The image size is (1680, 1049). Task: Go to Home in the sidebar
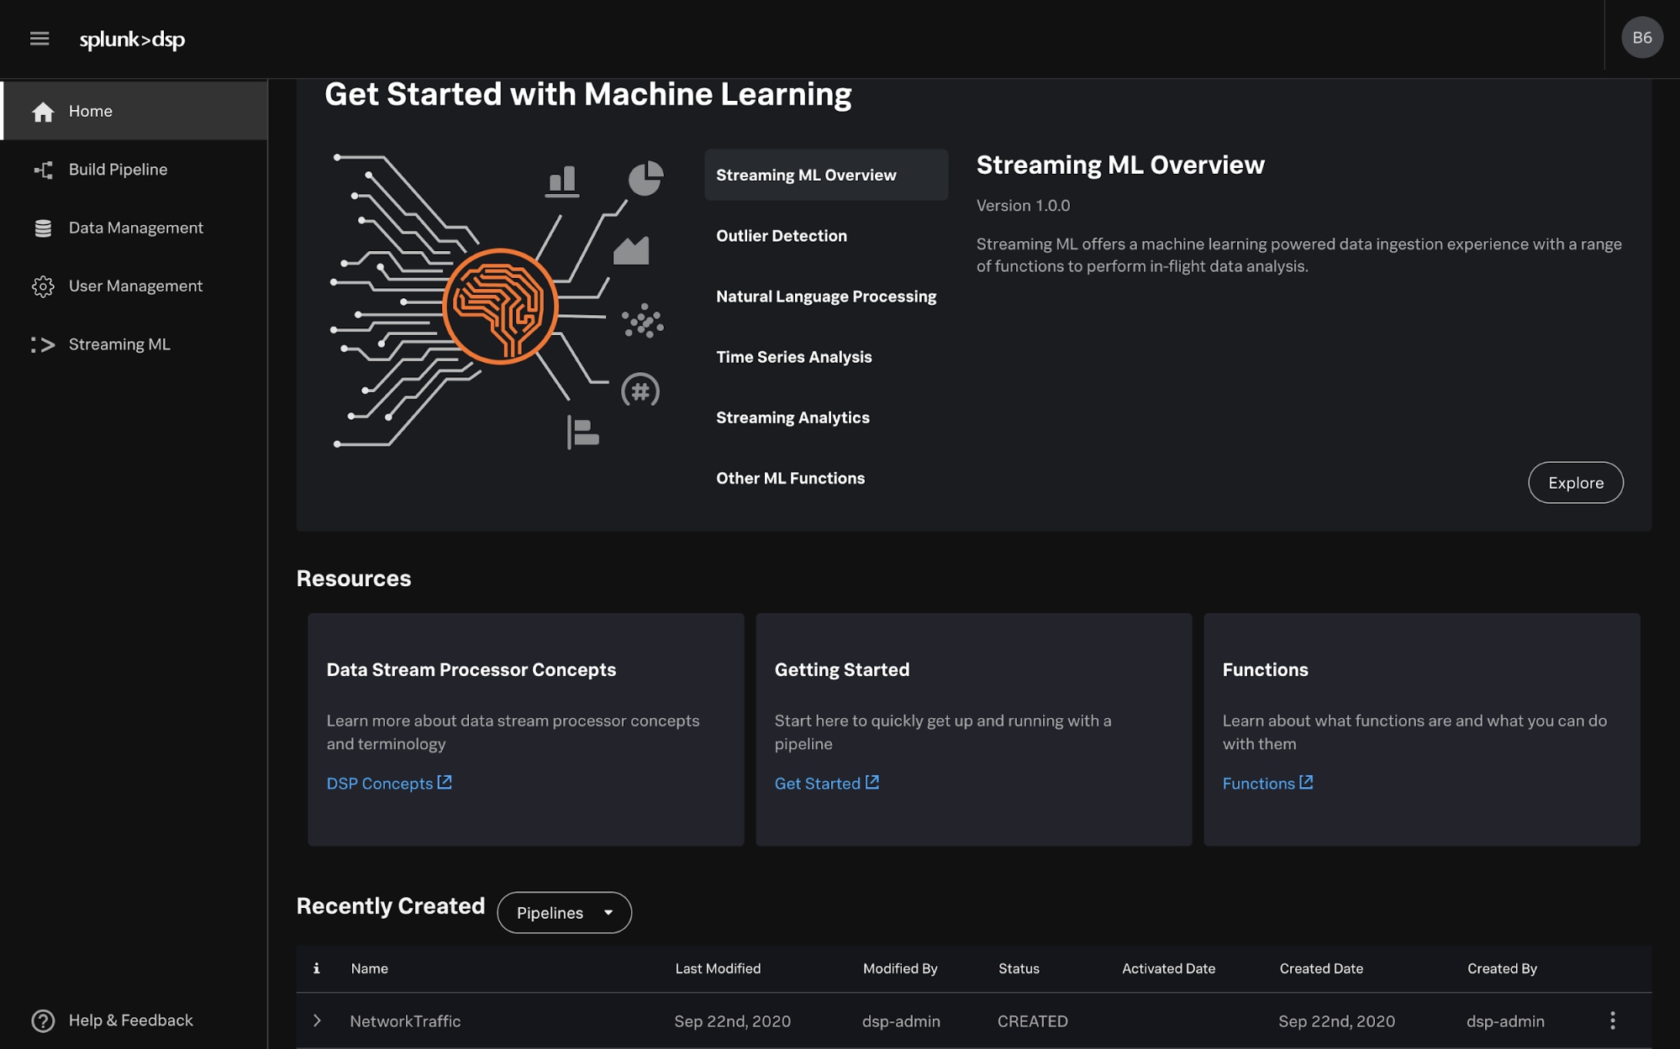[134, 111]
